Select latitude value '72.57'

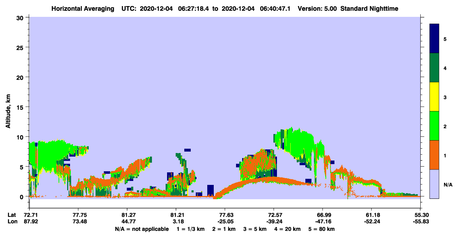point(274,215)
